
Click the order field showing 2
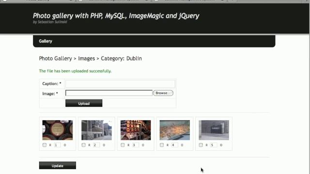point(96,145)
